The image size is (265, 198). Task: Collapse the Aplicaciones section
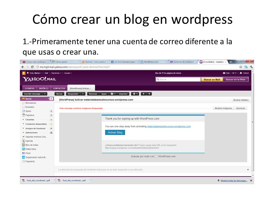pos(23,133)
